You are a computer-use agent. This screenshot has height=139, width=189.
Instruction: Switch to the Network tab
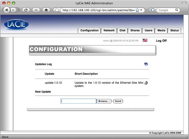point(109,31)
